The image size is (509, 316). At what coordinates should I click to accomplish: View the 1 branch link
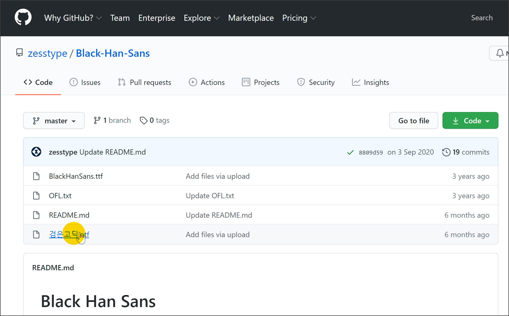pos(112,120)
